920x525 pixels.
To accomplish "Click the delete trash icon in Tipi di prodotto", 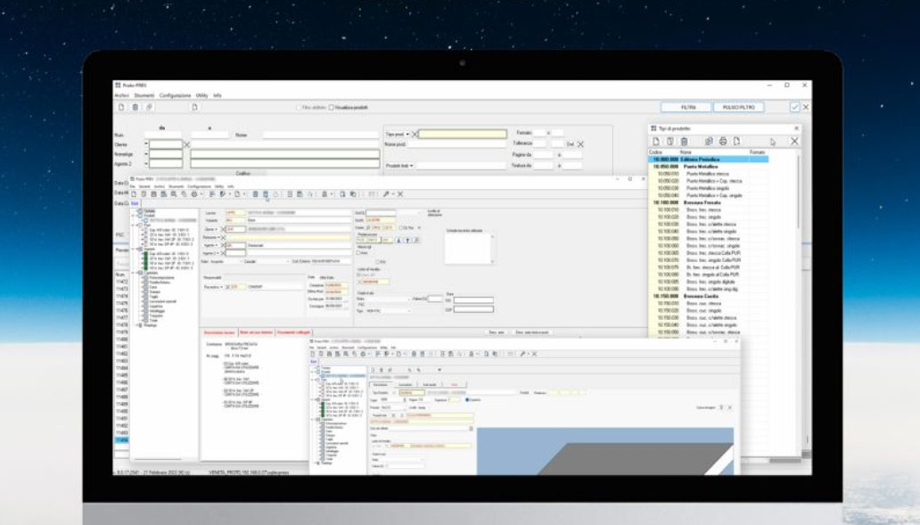I will (684, 141).
